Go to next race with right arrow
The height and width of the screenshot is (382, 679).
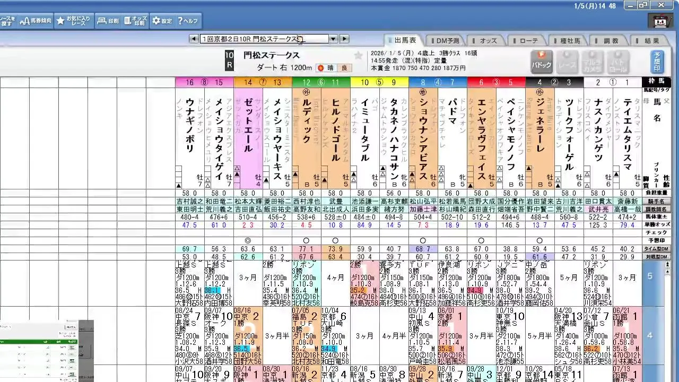tap(344, 39)
